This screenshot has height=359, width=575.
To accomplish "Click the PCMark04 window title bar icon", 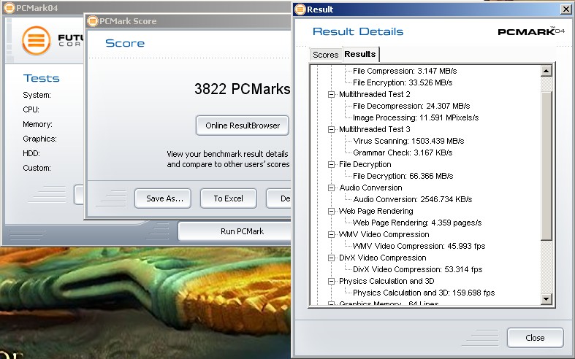I will 9,8.
